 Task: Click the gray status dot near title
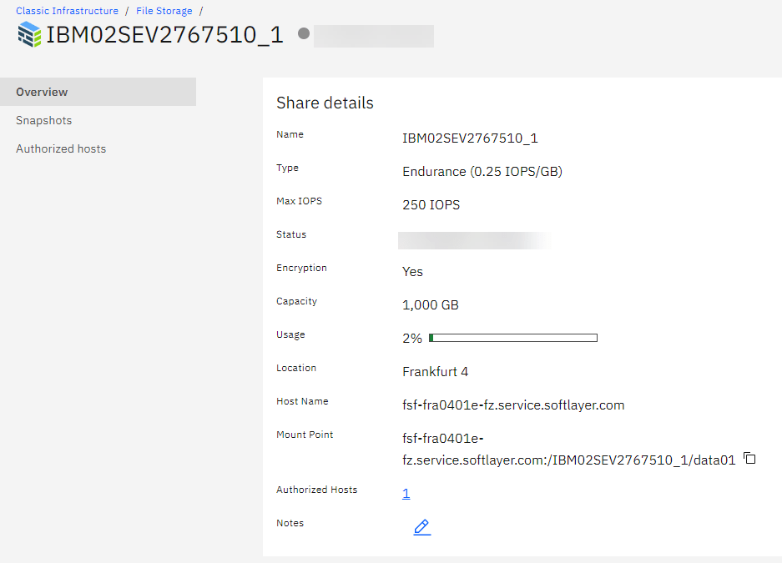pos(304,34)
